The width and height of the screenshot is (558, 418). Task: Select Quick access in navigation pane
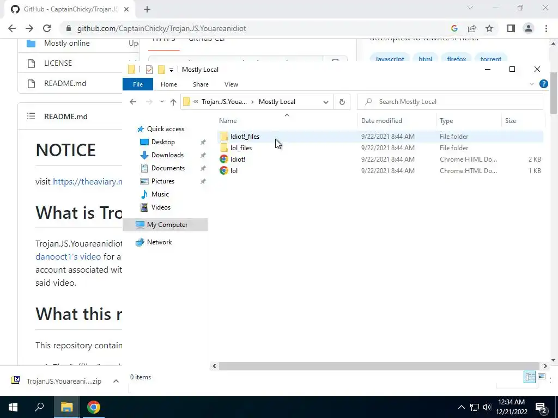(166, 129)
